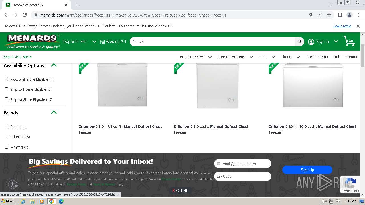This screenshot has width=365, height=205.
Task: Click the page vertical scrollbar
Action: (x=363, y=56)
